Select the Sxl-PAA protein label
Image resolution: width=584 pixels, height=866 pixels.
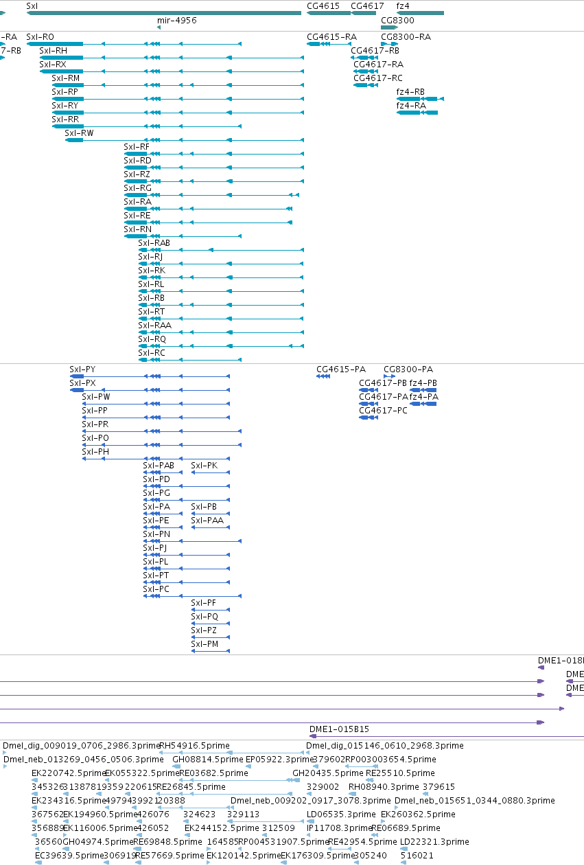(x=207, y=521)
